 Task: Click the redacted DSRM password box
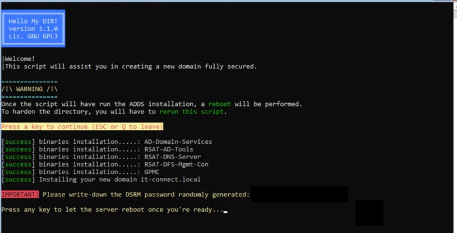(299, 195)
